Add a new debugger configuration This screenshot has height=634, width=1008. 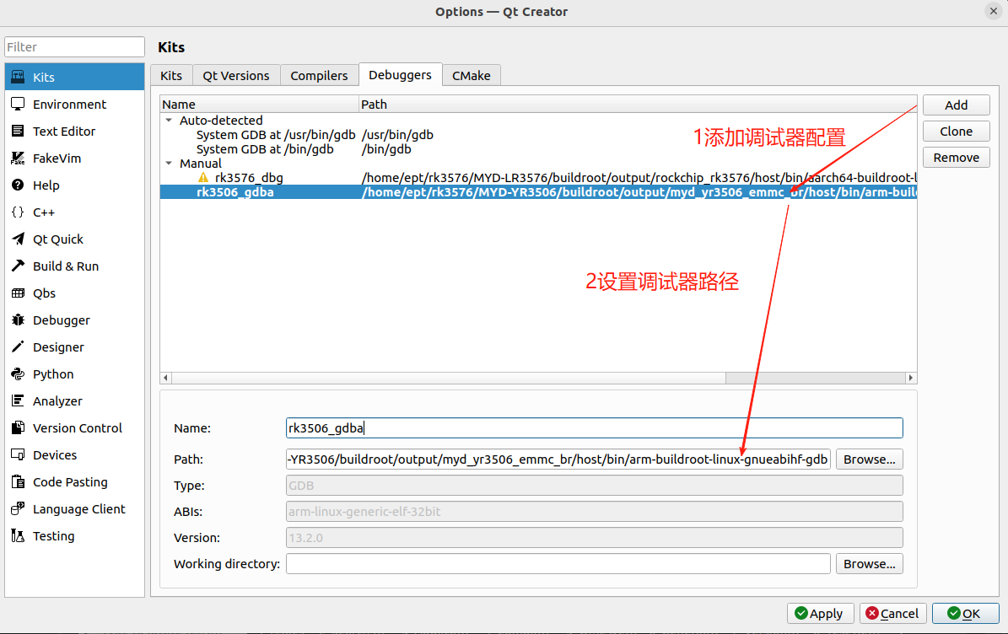pos(956,105)
